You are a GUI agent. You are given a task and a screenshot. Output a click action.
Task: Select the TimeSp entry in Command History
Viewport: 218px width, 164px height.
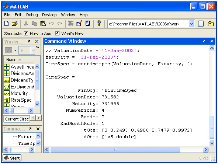(x=27, y=143)
